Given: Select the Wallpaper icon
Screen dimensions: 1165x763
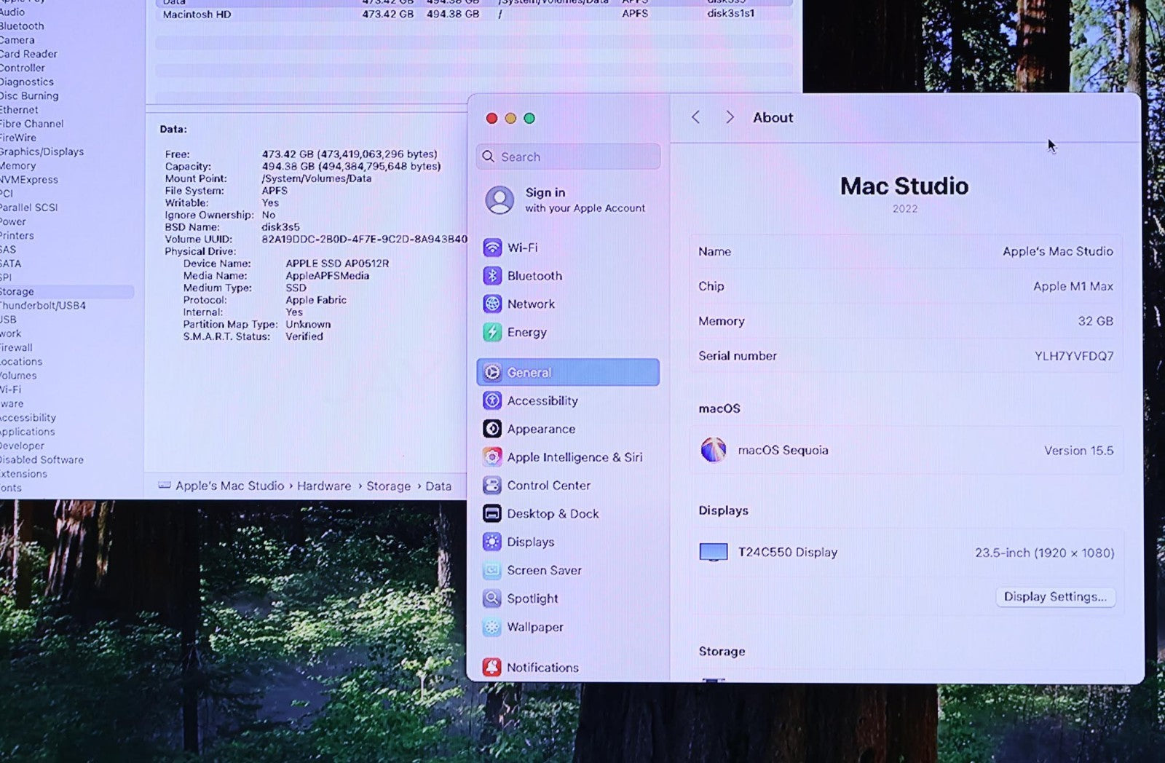Looking at the screenshot, I should tap(492, 627).
